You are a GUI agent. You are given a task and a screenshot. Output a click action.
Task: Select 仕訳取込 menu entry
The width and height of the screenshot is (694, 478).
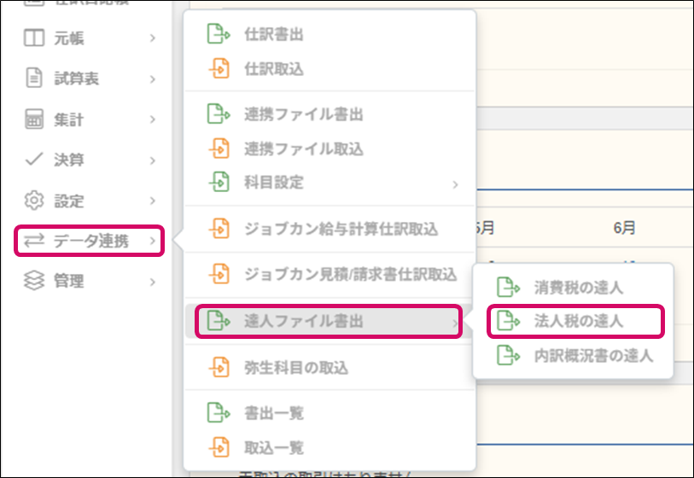point(273,68)
